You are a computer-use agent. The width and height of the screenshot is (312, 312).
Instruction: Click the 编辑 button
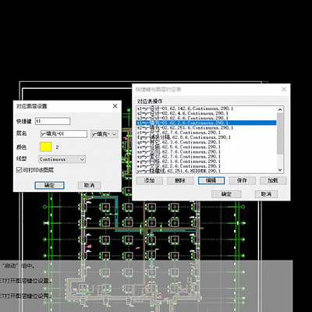pyautogui.click(x=211, y=180)
